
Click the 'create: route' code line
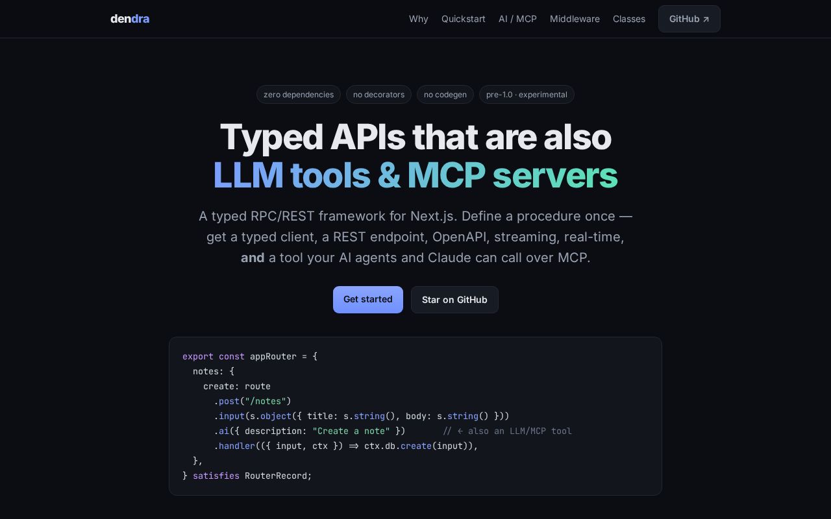click(237, 387)
